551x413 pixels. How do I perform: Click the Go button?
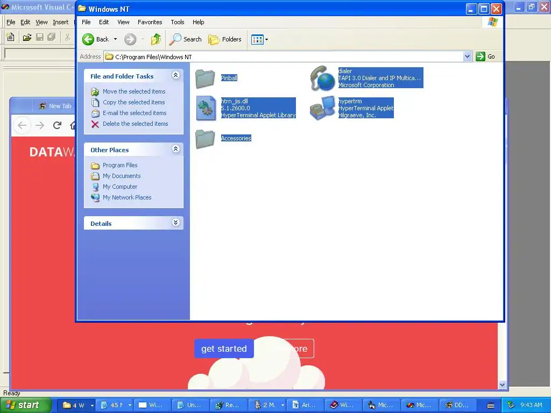coord(485,56)
